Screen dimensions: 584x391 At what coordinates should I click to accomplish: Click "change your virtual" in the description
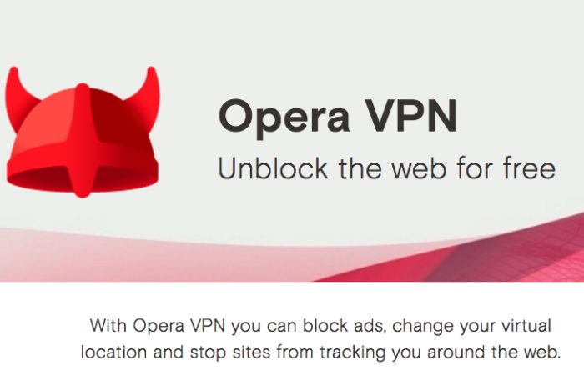[x=471, y=327]
